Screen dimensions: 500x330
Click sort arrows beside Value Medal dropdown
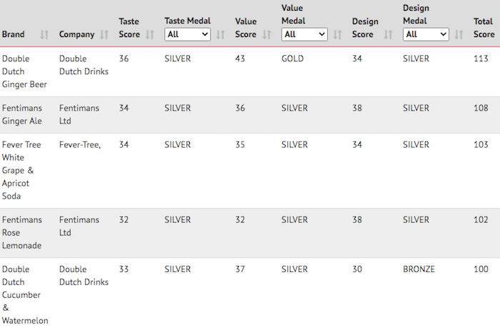(x=338, y=34)
